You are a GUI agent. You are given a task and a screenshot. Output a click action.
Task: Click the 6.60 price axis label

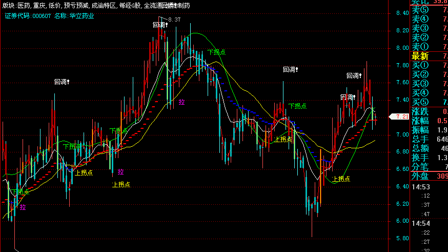click(402, 169)
